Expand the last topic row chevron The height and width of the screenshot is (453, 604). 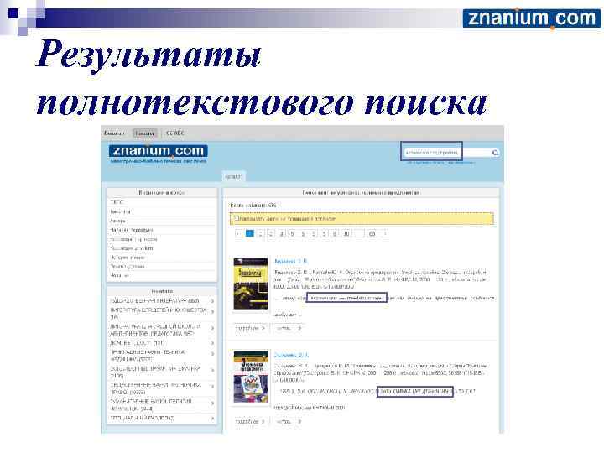pyautogui.click(x=212, y=419)
